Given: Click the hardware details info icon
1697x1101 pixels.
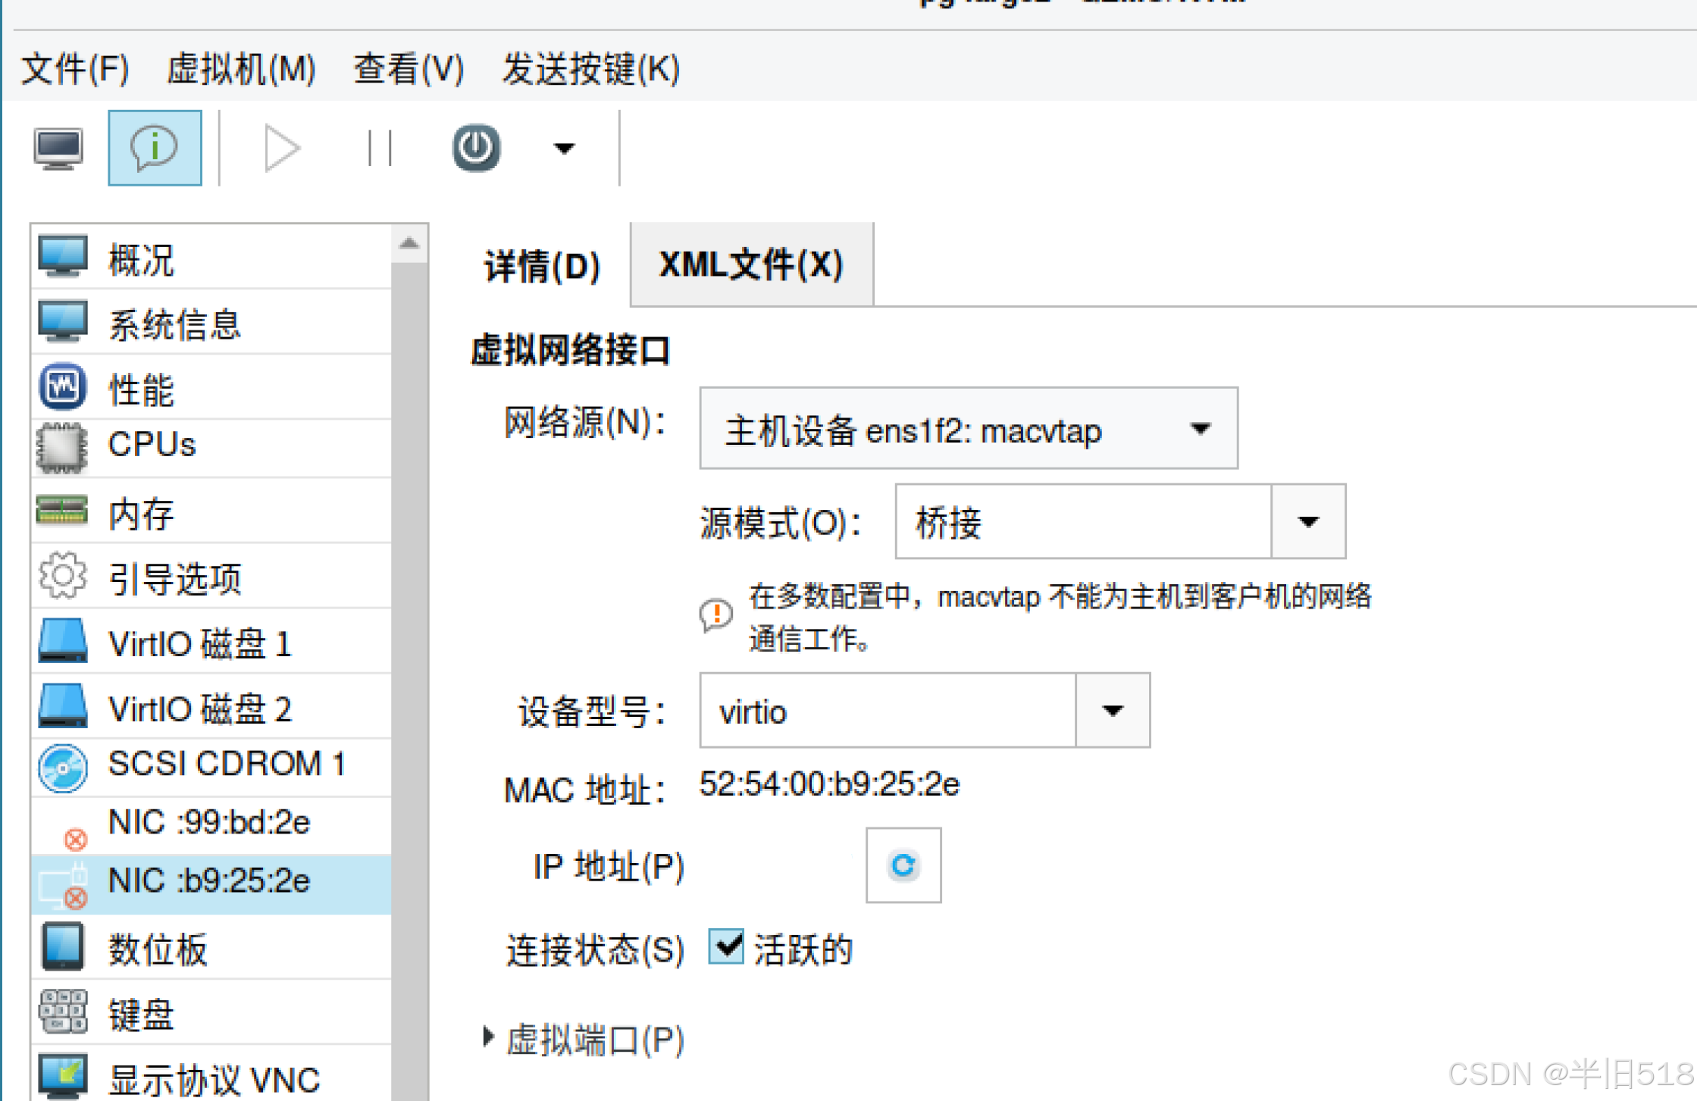Looking at the screenshot, I should pos(155,149).
